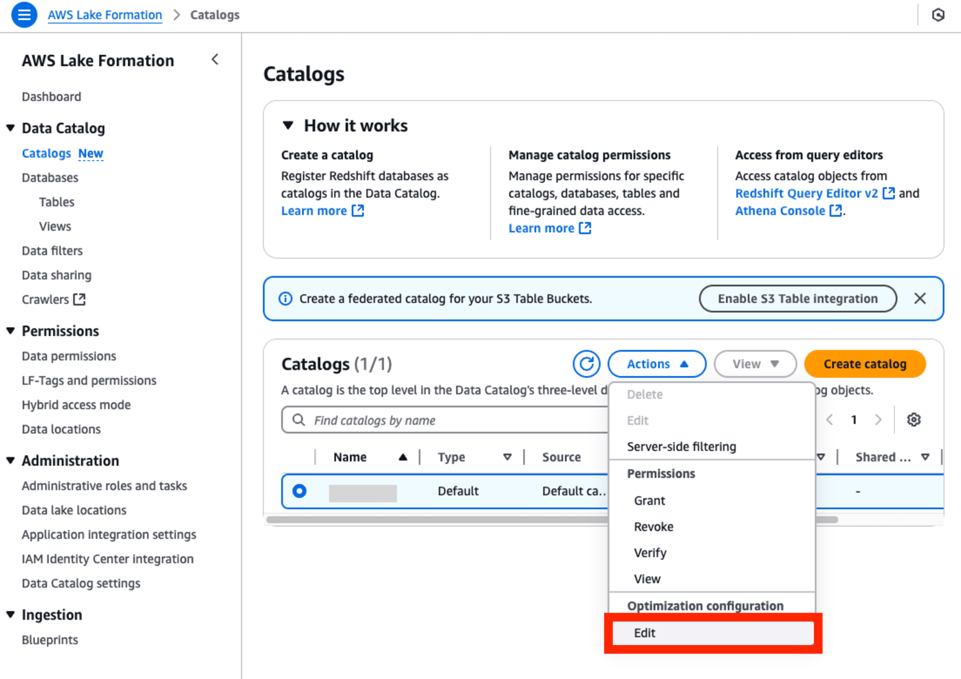Click the Find catalogs by name field
Viewport: 961px width, 679px height.
point(445,420)
